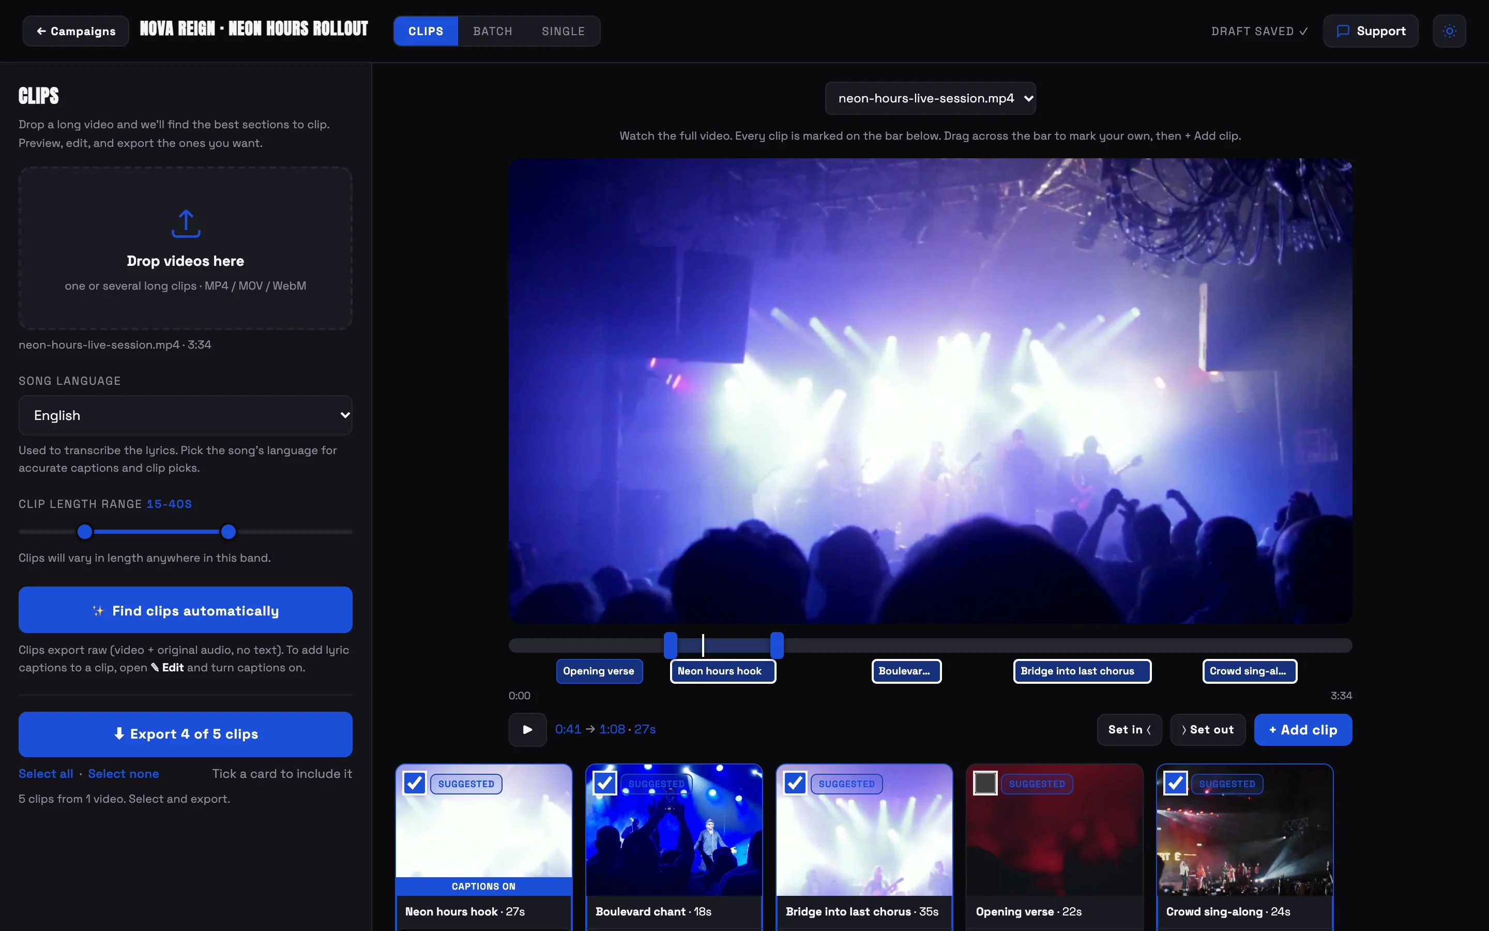The width and height of the screenshot is (1489, 931).
Task: Click the theme toggle sun icon
Action: (x=1449, y=31)
